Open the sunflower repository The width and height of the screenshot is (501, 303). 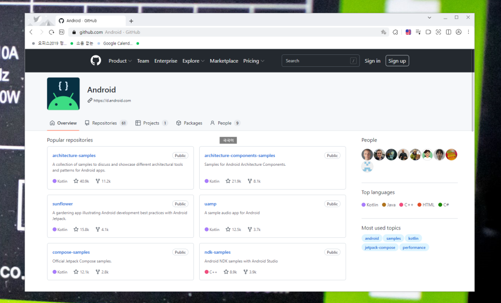click(x=63, y=204)
